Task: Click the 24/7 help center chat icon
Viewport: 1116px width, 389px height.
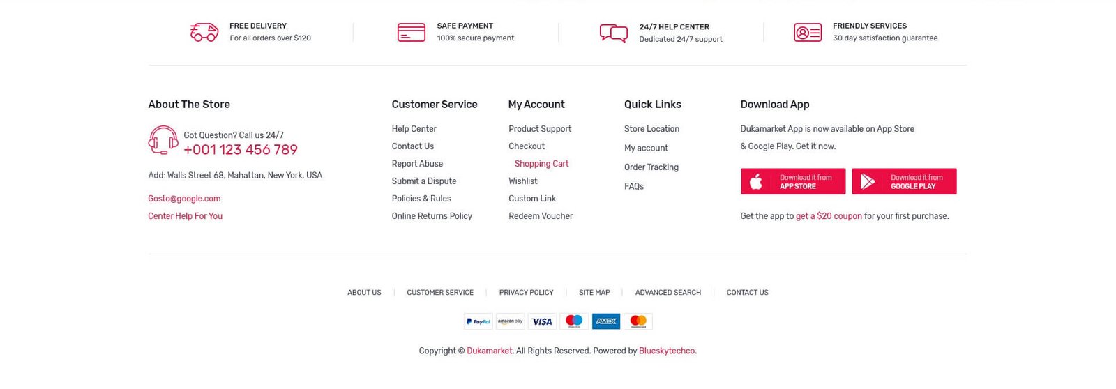Action: click(614, 33)
